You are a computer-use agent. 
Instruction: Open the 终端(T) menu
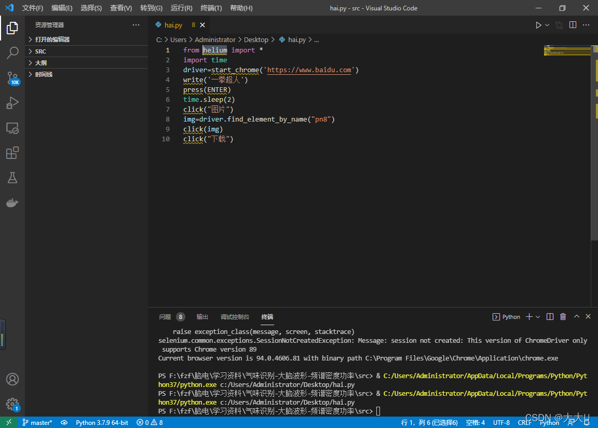(x=211, y=8)
